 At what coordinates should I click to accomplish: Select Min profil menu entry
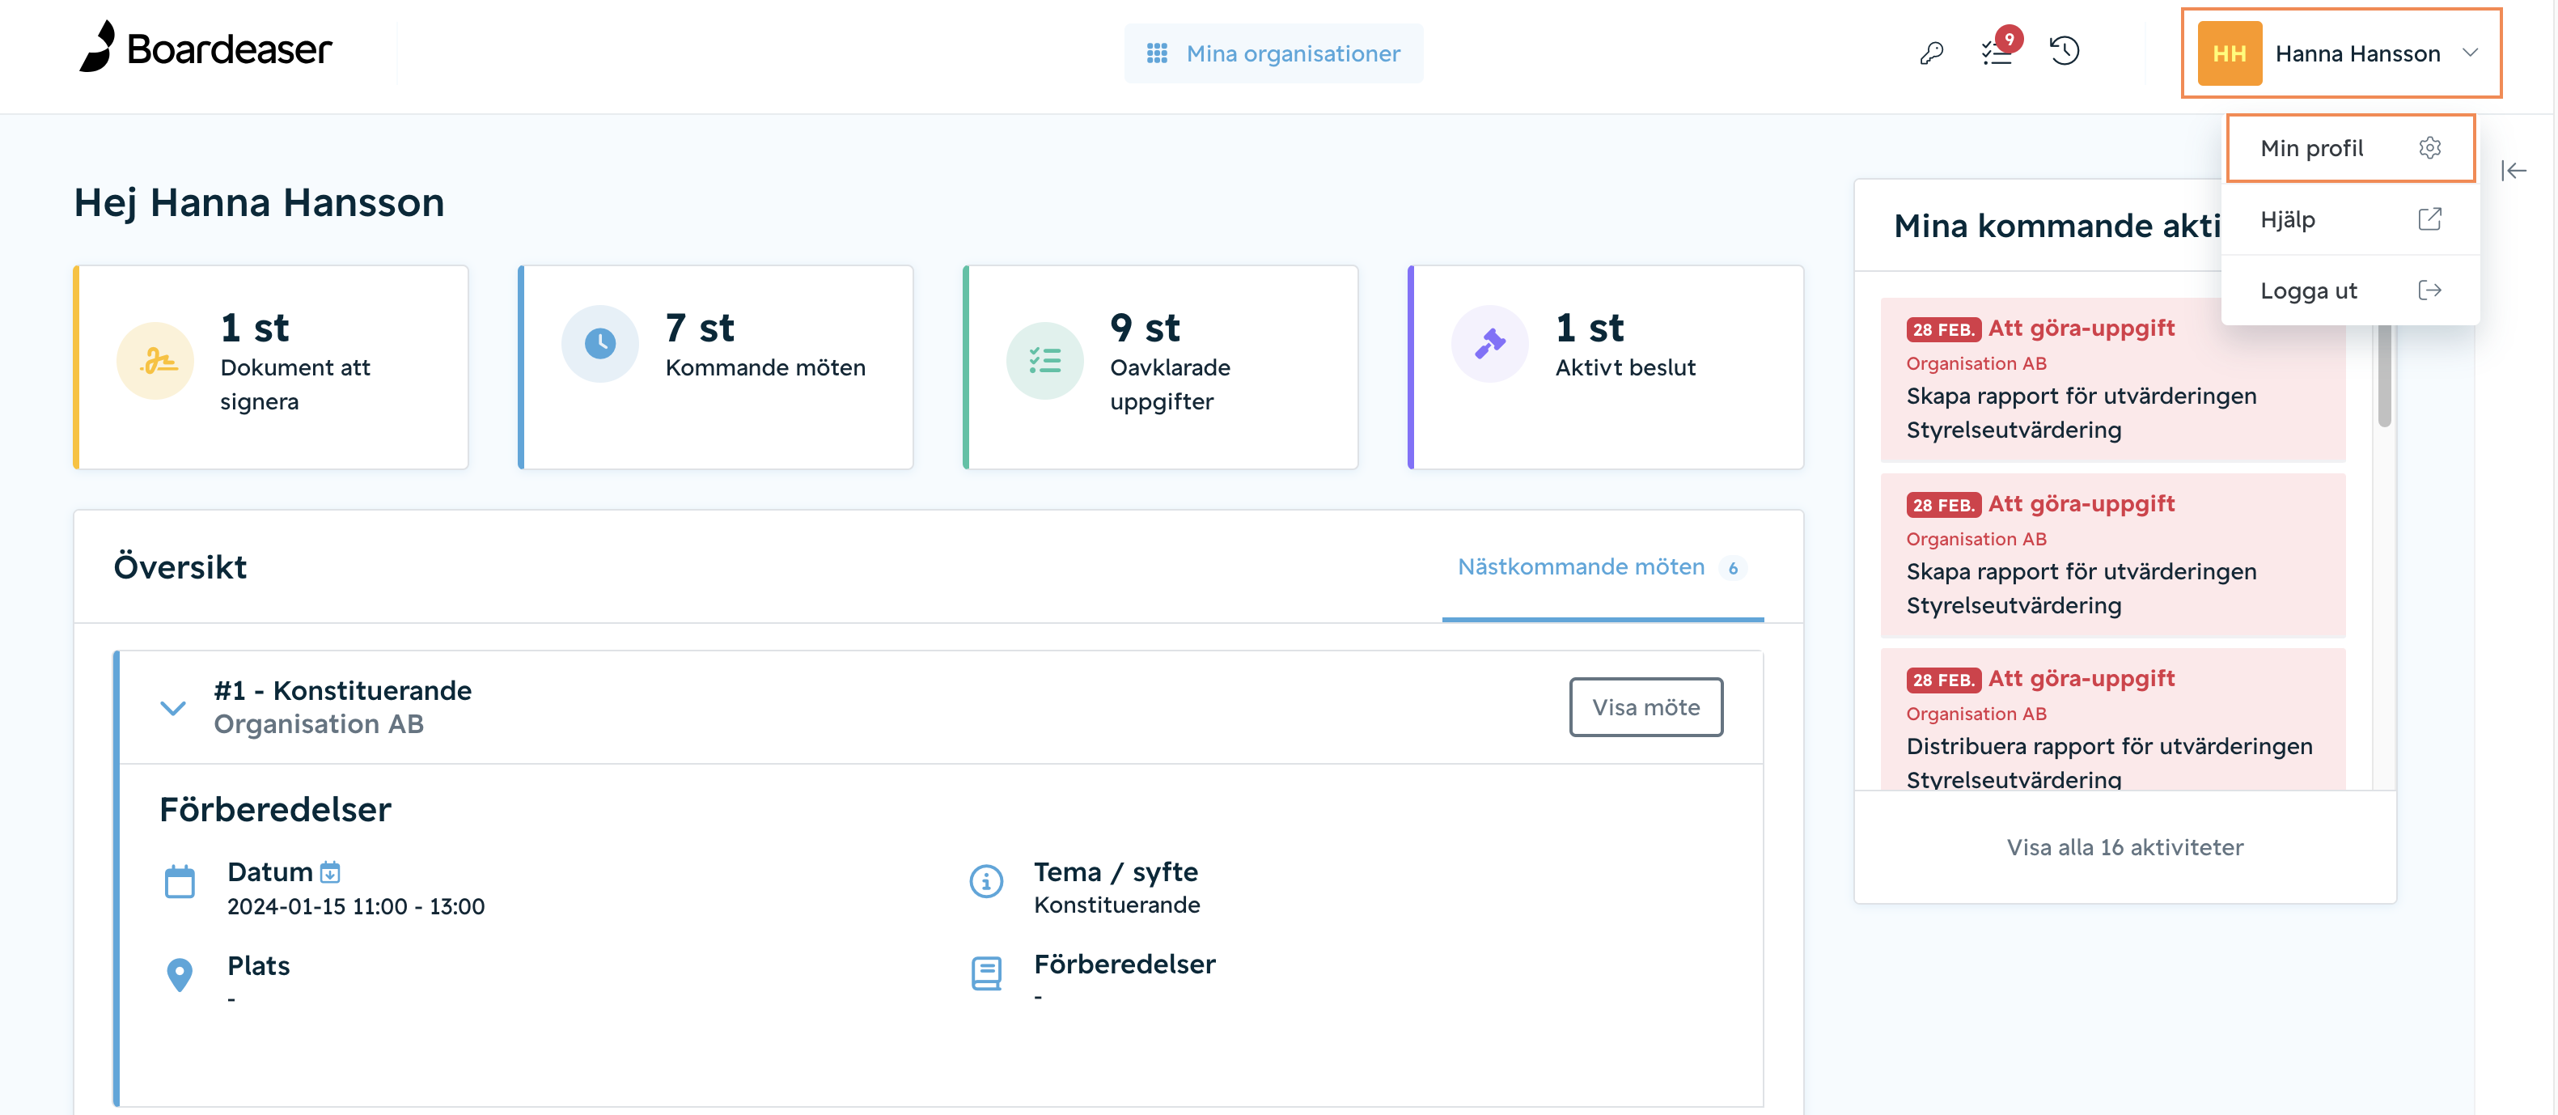(2349, 148)
